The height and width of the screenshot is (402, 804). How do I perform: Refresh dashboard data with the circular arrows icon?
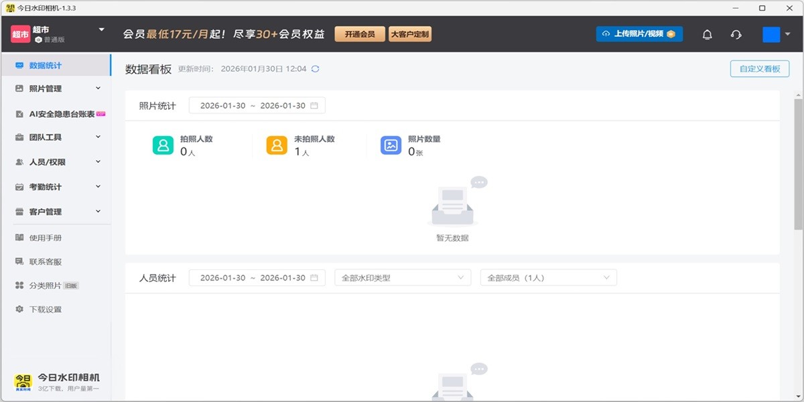(x=314, y=68)
